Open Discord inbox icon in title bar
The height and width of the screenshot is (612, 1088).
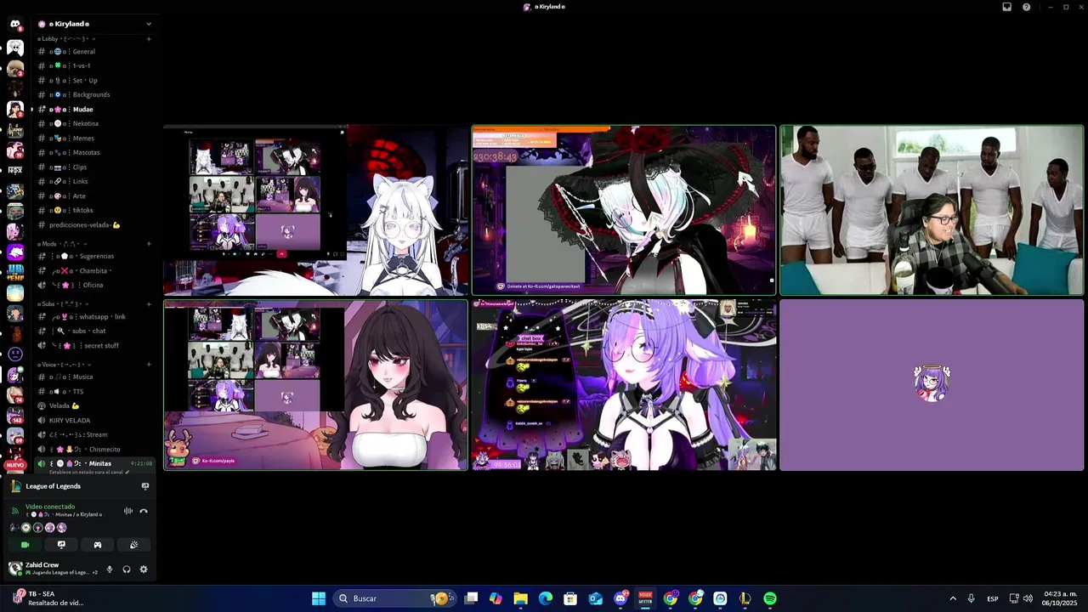(x=1007, y=7)
